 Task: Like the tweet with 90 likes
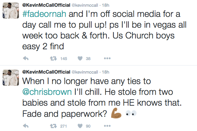[80, 126]
